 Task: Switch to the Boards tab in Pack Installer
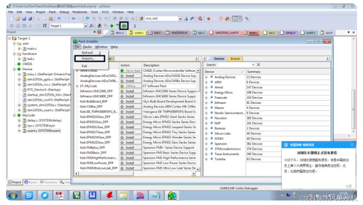click(x=235, y=59)
